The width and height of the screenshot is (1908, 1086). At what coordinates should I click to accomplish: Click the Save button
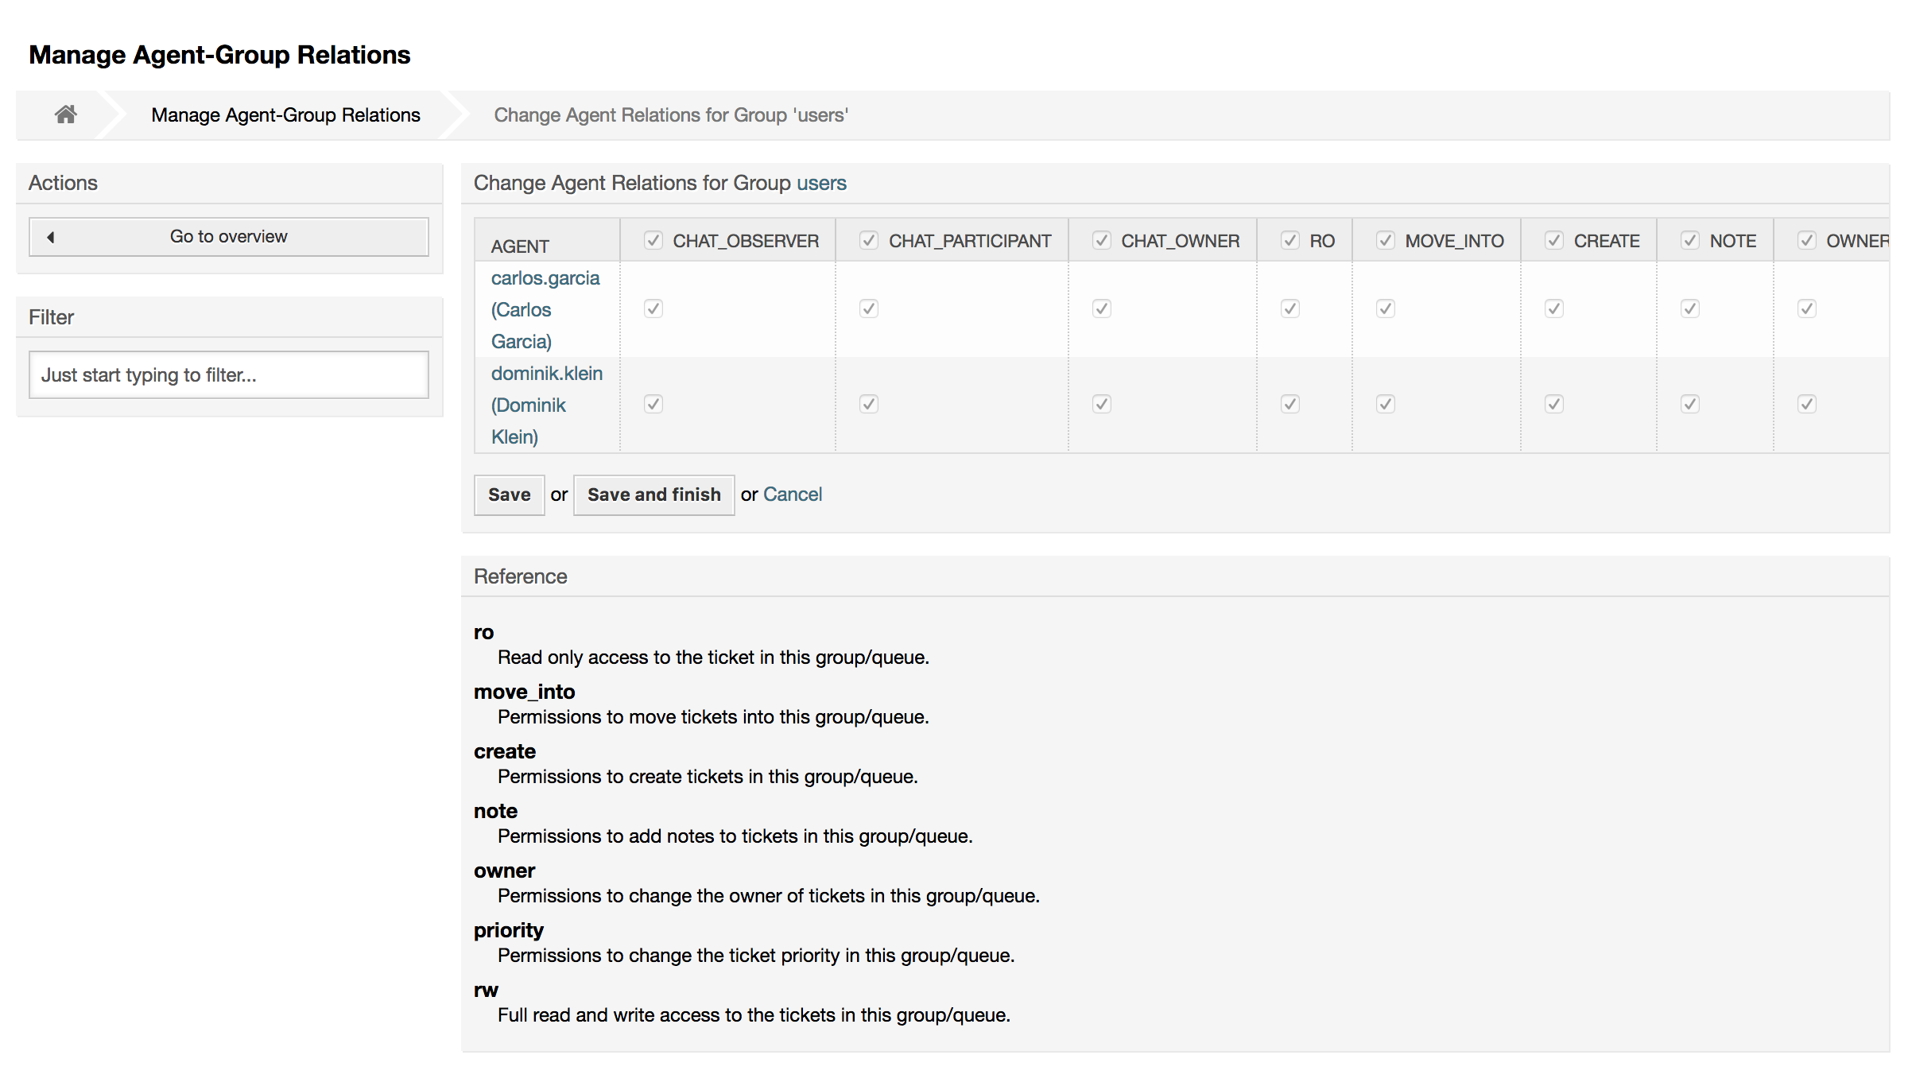coord(509,495)
